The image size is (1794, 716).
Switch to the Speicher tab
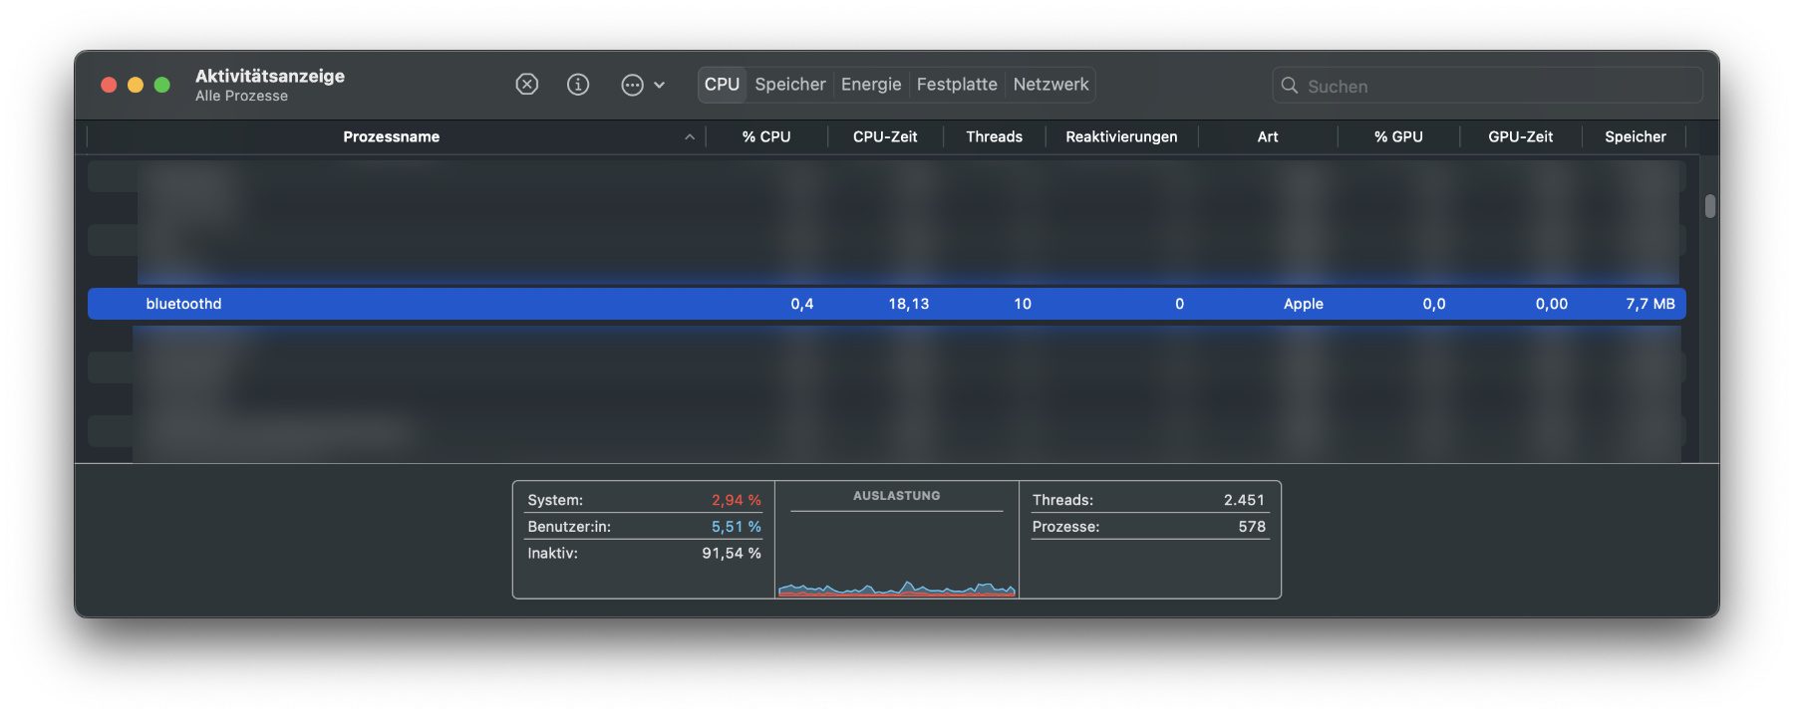pyautogui.click(x=789, y=85)
